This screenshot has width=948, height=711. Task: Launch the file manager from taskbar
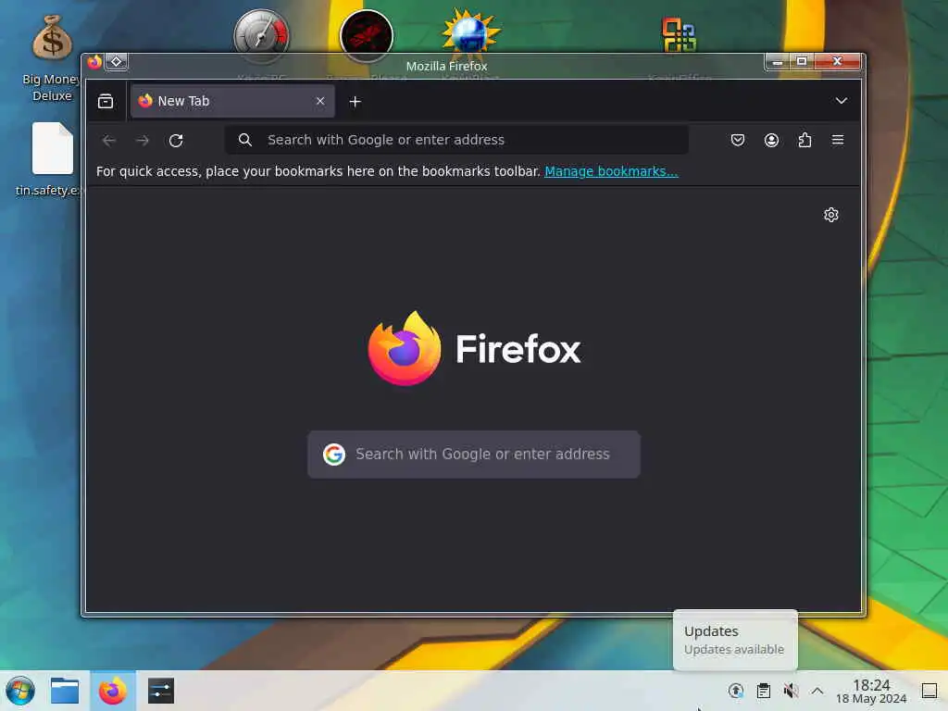(65, 691)
